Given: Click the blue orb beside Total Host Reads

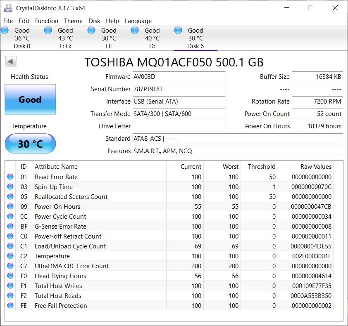Looking at the screenshot, I should [x=10, y=295].
